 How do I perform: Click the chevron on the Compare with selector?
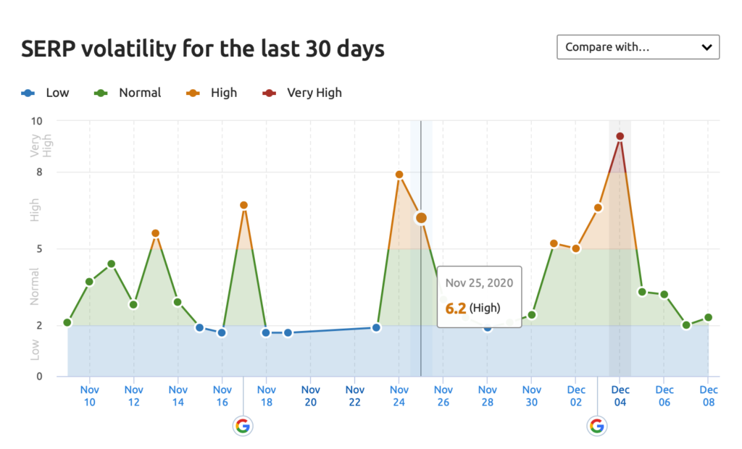[x=707, y=46]
